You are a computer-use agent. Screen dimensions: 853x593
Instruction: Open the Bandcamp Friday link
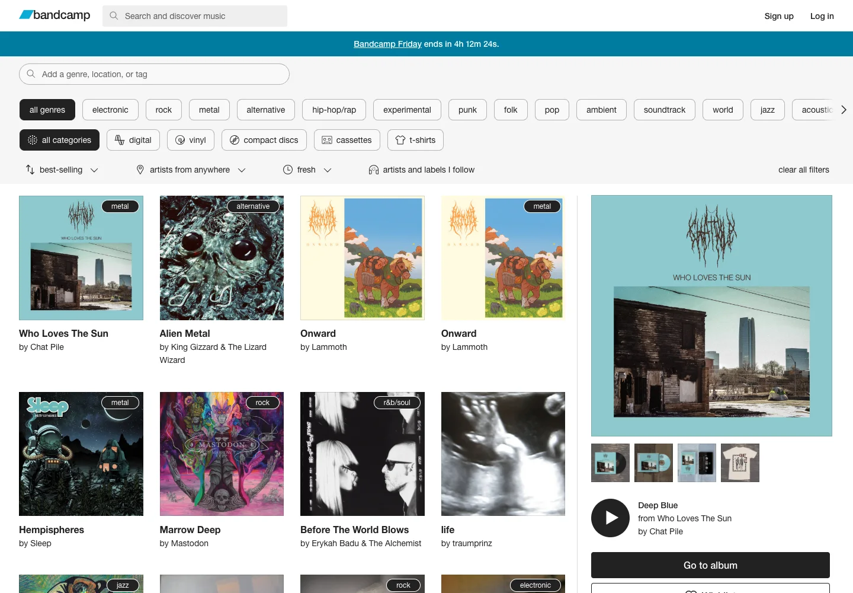pos(387,44)
